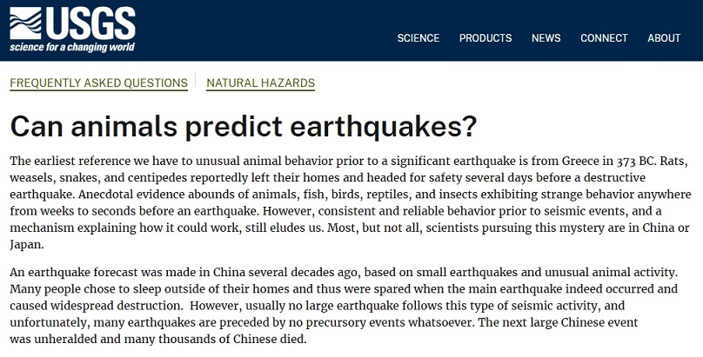The height and width of the screenshot is (357, 703).
Task: Open the Natural Hazards category link
Action: pyautogui.click(x=260, y=83)
